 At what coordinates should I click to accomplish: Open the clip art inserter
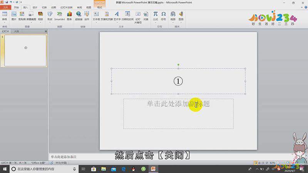tap(22, 16)
